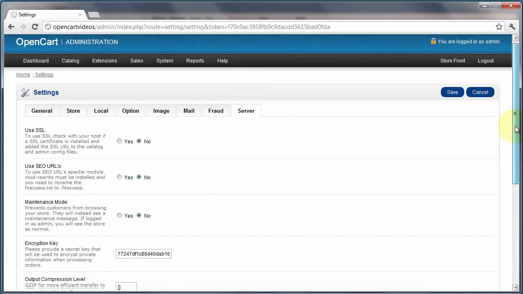Image resolution: width=523 pixels, height=294 pixels.
Task: Click the Settings breadcrumb link
Action: [x=44, y=75]
